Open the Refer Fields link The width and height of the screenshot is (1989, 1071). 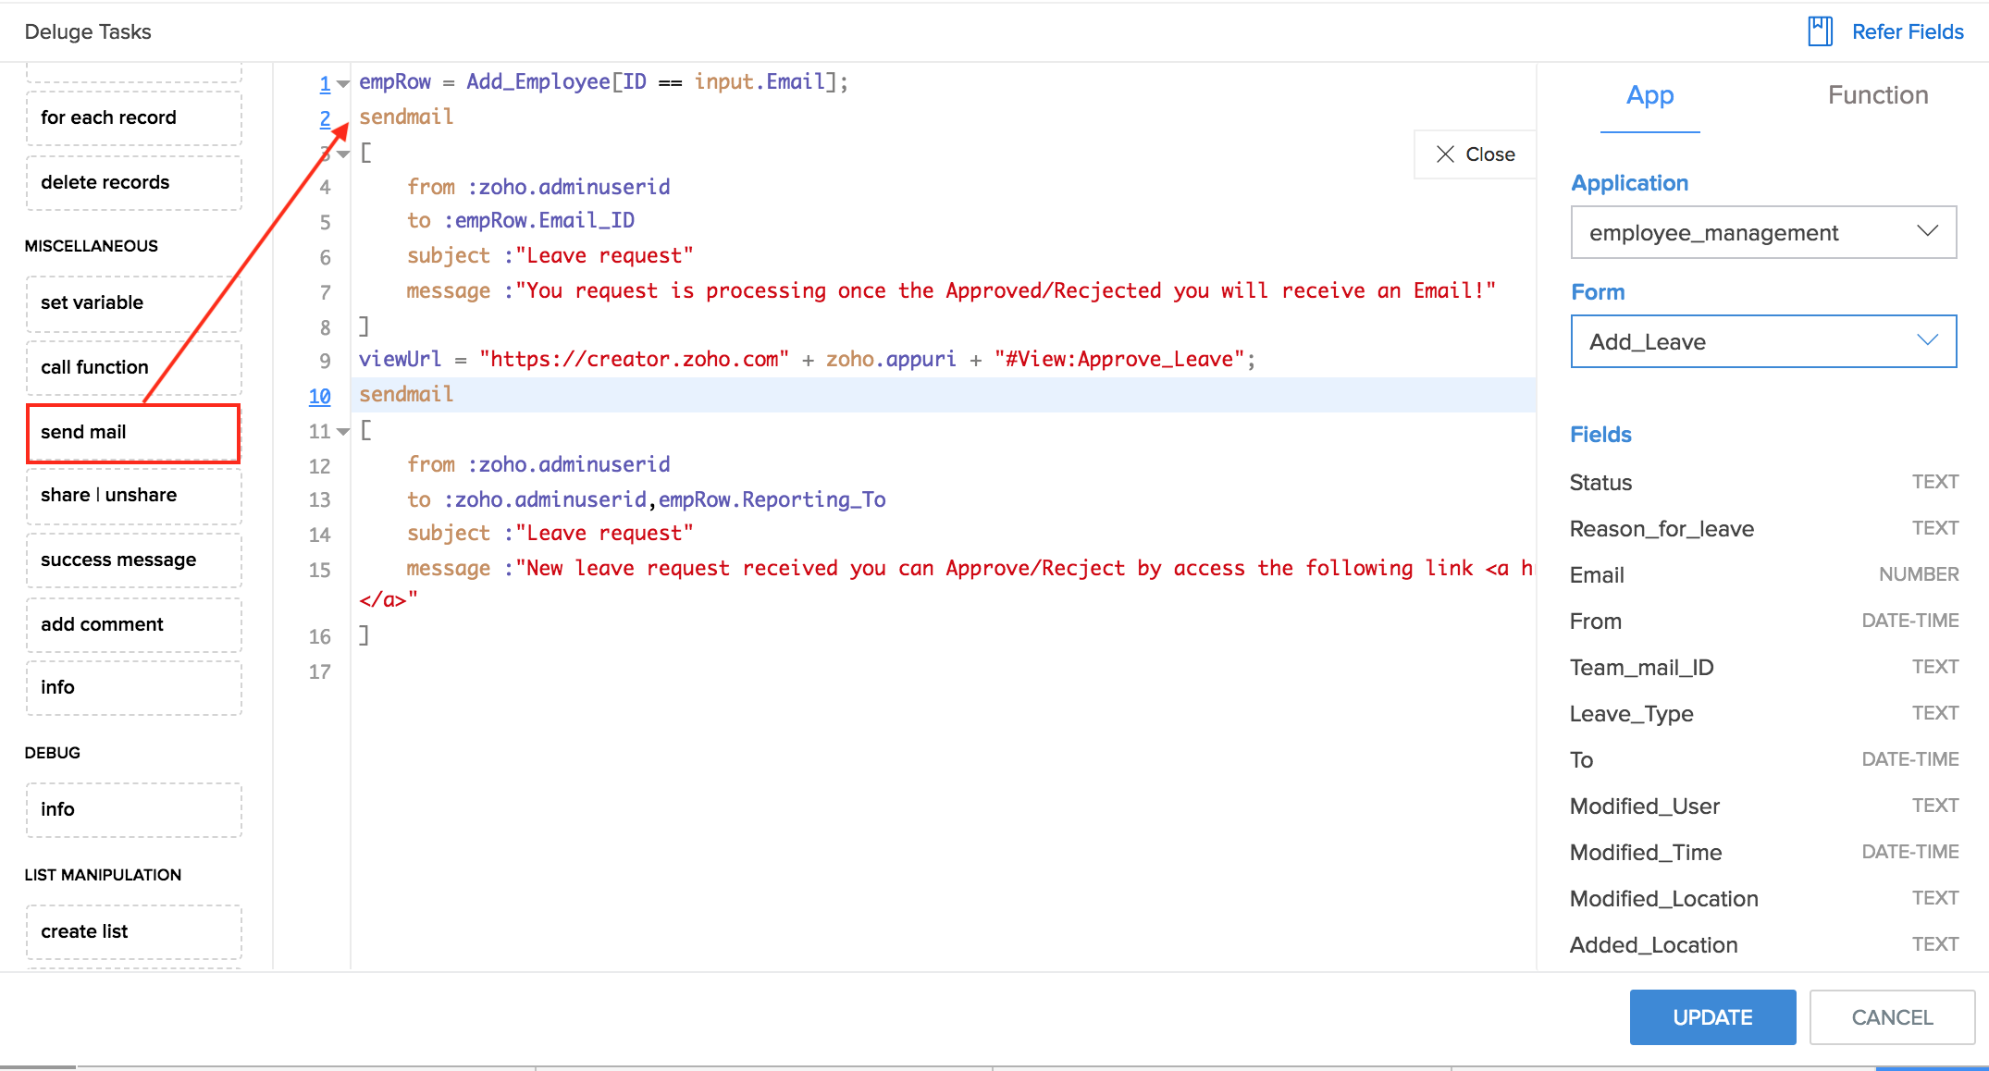pyautogui.click(x=1907, y=31)
